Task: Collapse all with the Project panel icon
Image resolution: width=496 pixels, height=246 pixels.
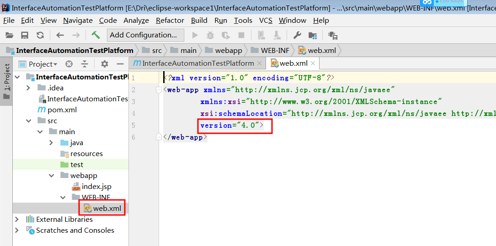Action: click(85, 64)
